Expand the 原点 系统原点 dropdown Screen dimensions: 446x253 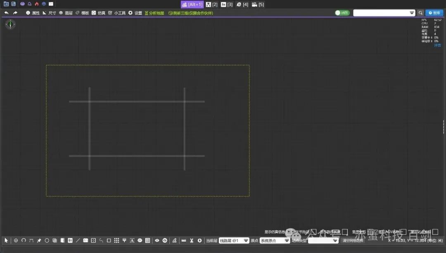[x=275, y=241]
